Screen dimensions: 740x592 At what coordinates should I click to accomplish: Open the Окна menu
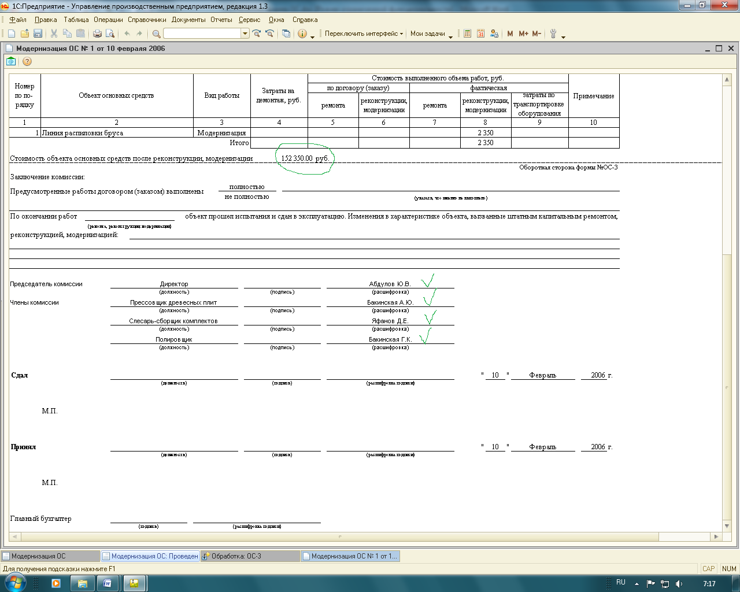pyautogui.click(x=276, y=20)
